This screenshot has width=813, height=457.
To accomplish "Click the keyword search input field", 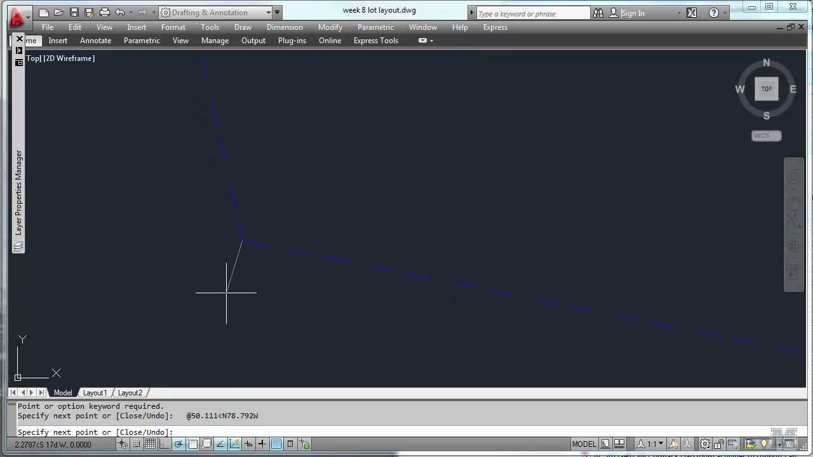I will click(532, 13).
